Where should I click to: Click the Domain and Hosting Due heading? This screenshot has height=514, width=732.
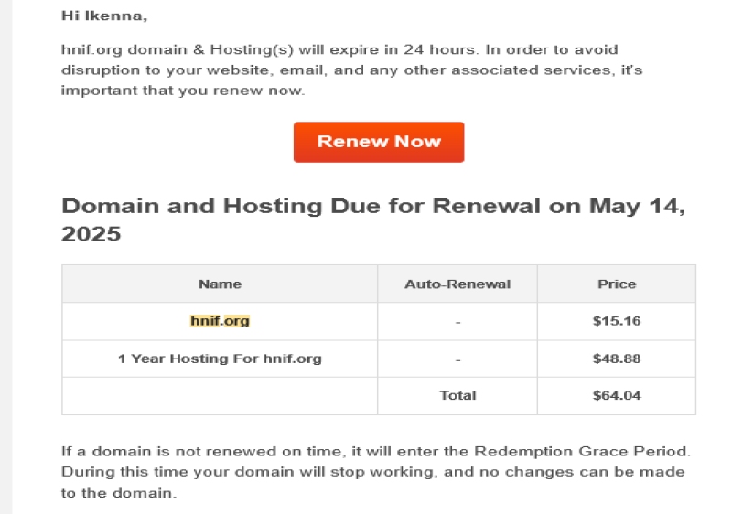(373, 220)
